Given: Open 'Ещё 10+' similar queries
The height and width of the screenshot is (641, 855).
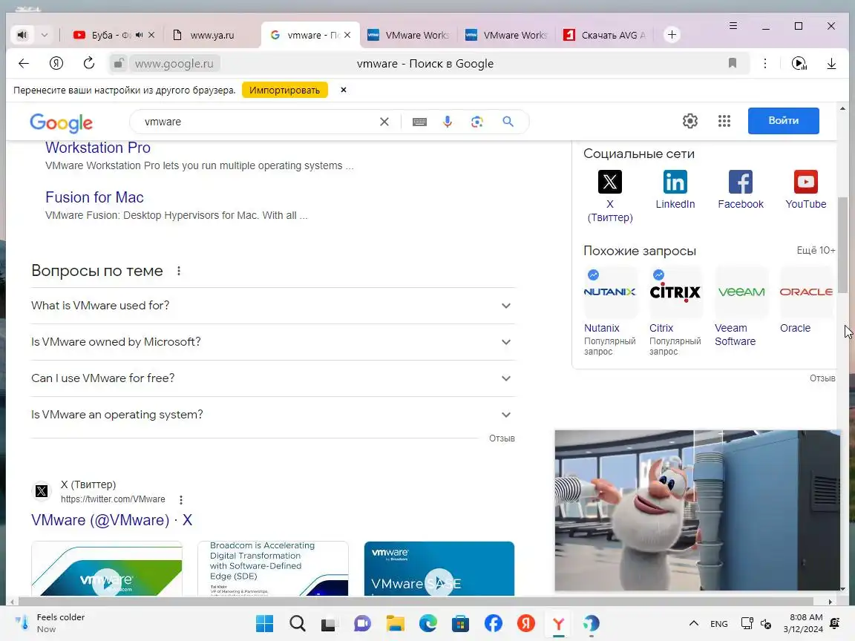Looking at the screenshot, I should (816, 250).
